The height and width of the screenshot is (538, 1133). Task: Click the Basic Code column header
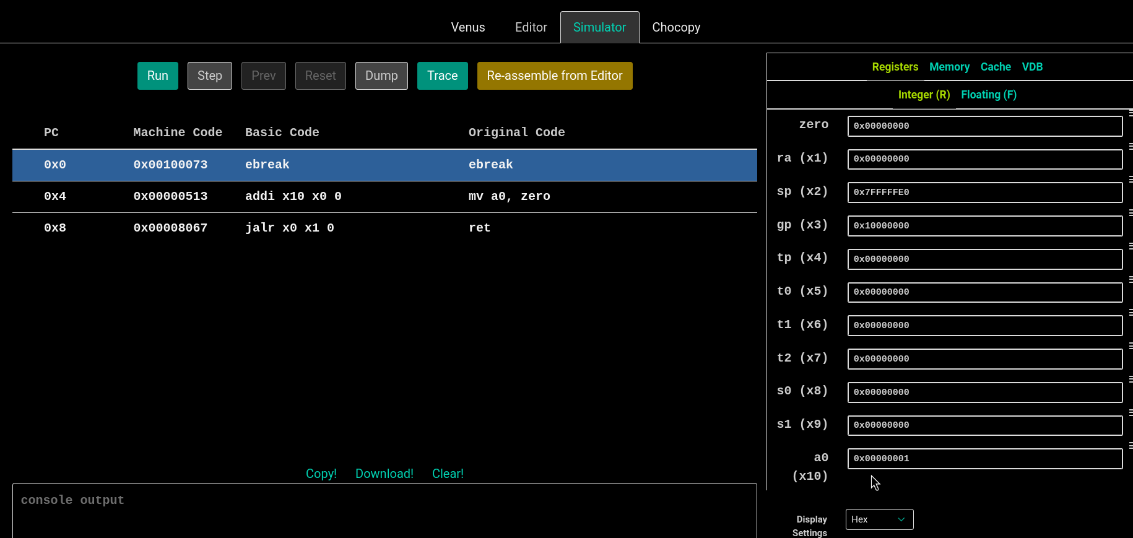pos(282,132)
